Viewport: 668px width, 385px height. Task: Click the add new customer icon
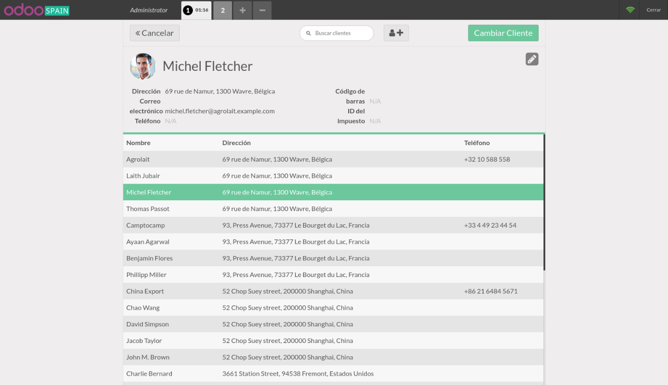tap(396, 33)
